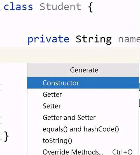This screenshot has width=140, height=155.
Task: Click the opening curly brace after Student
Action: pos(90,7)
